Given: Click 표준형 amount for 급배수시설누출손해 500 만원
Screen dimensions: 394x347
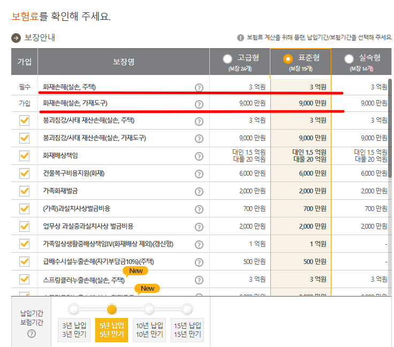Looking at the screenshot, I should 315,261.
